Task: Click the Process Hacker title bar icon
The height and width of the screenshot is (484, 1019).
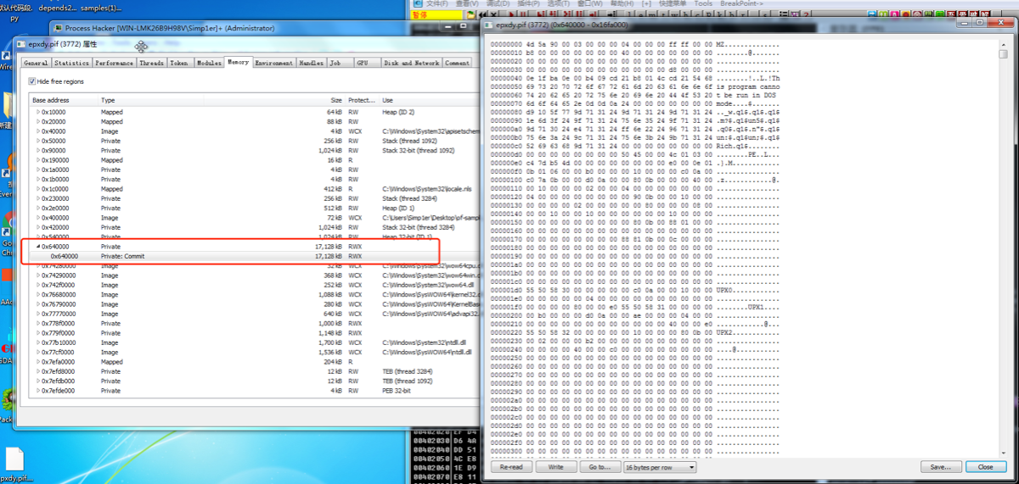Action: pyautogui.click(x=57, y=29)
